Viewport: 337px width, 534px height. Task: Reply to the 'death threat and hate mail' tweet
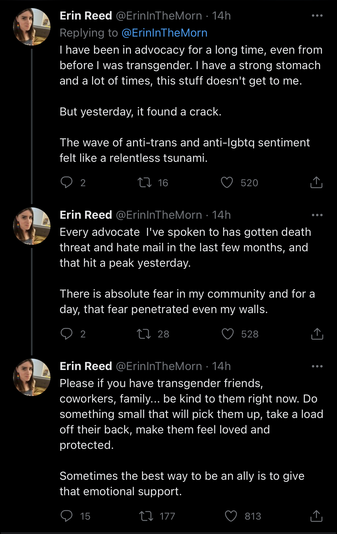pos(66,334)
